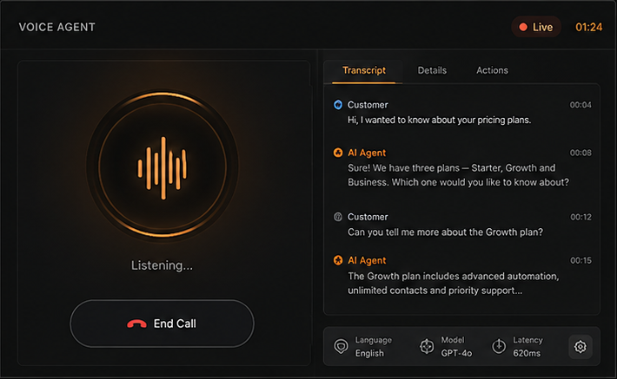This screenshot has height=379, width=617.
Task: Click the 620ms latency value
Action: click(x=527, y=353)
